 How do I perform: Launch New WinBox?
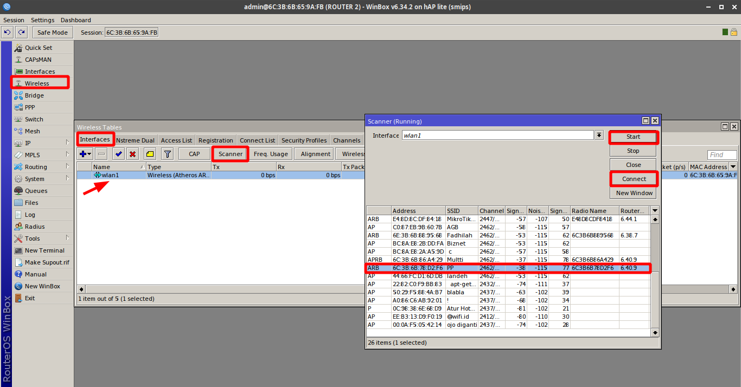pyautogui.click(x=42, y=286)
